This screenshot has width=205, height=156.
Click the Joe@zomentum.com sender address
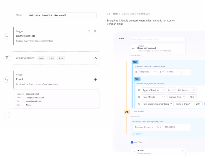pos(35,98)
